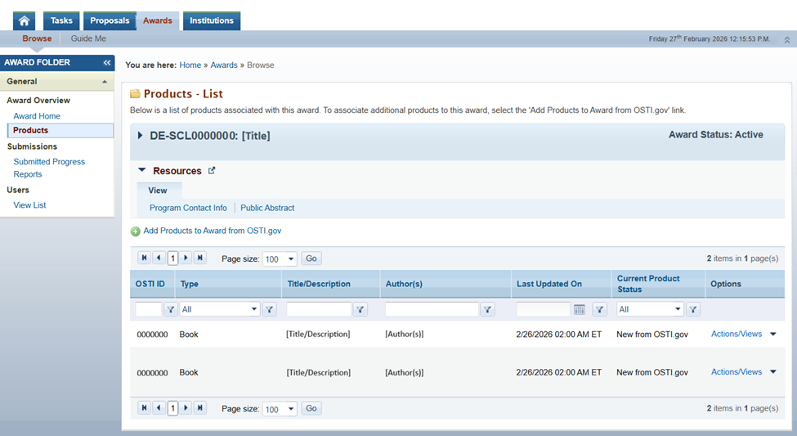This screenshot has width=797, height=436.
Task: Click the Title/Description filter icon
Action: [x=360, y=309]
